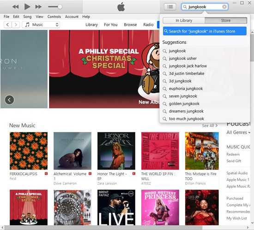The width and height of the screenshot is (254, 230).
Task: Choose the "jungkook jack harlow" suggestion
Action: (205, 66)
